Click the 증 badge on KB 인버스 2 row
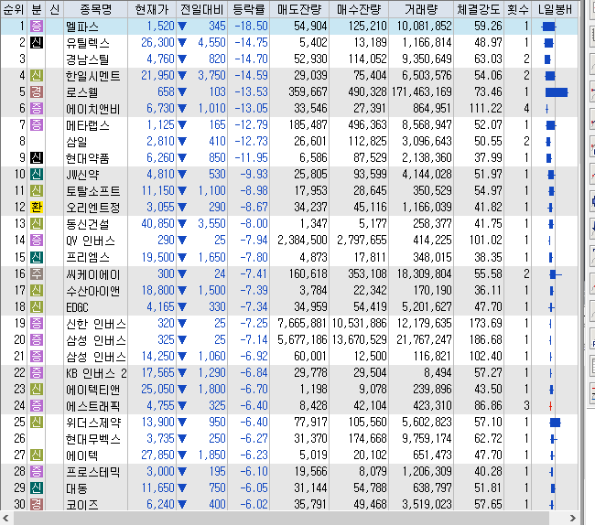 point(37,372)
